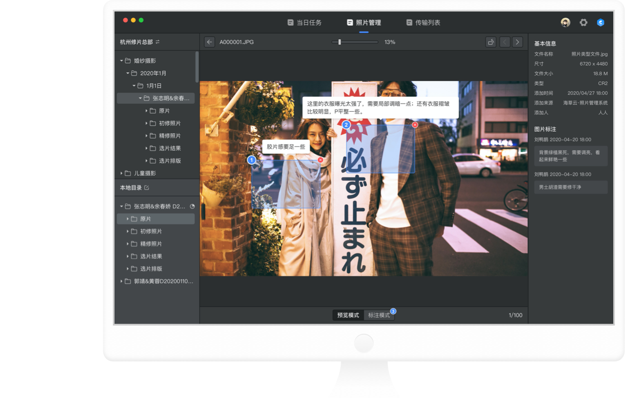This screenshot has height=398, width=625.
Task: Click the cloud folder tree scrollbar
Action: (197, 67)
